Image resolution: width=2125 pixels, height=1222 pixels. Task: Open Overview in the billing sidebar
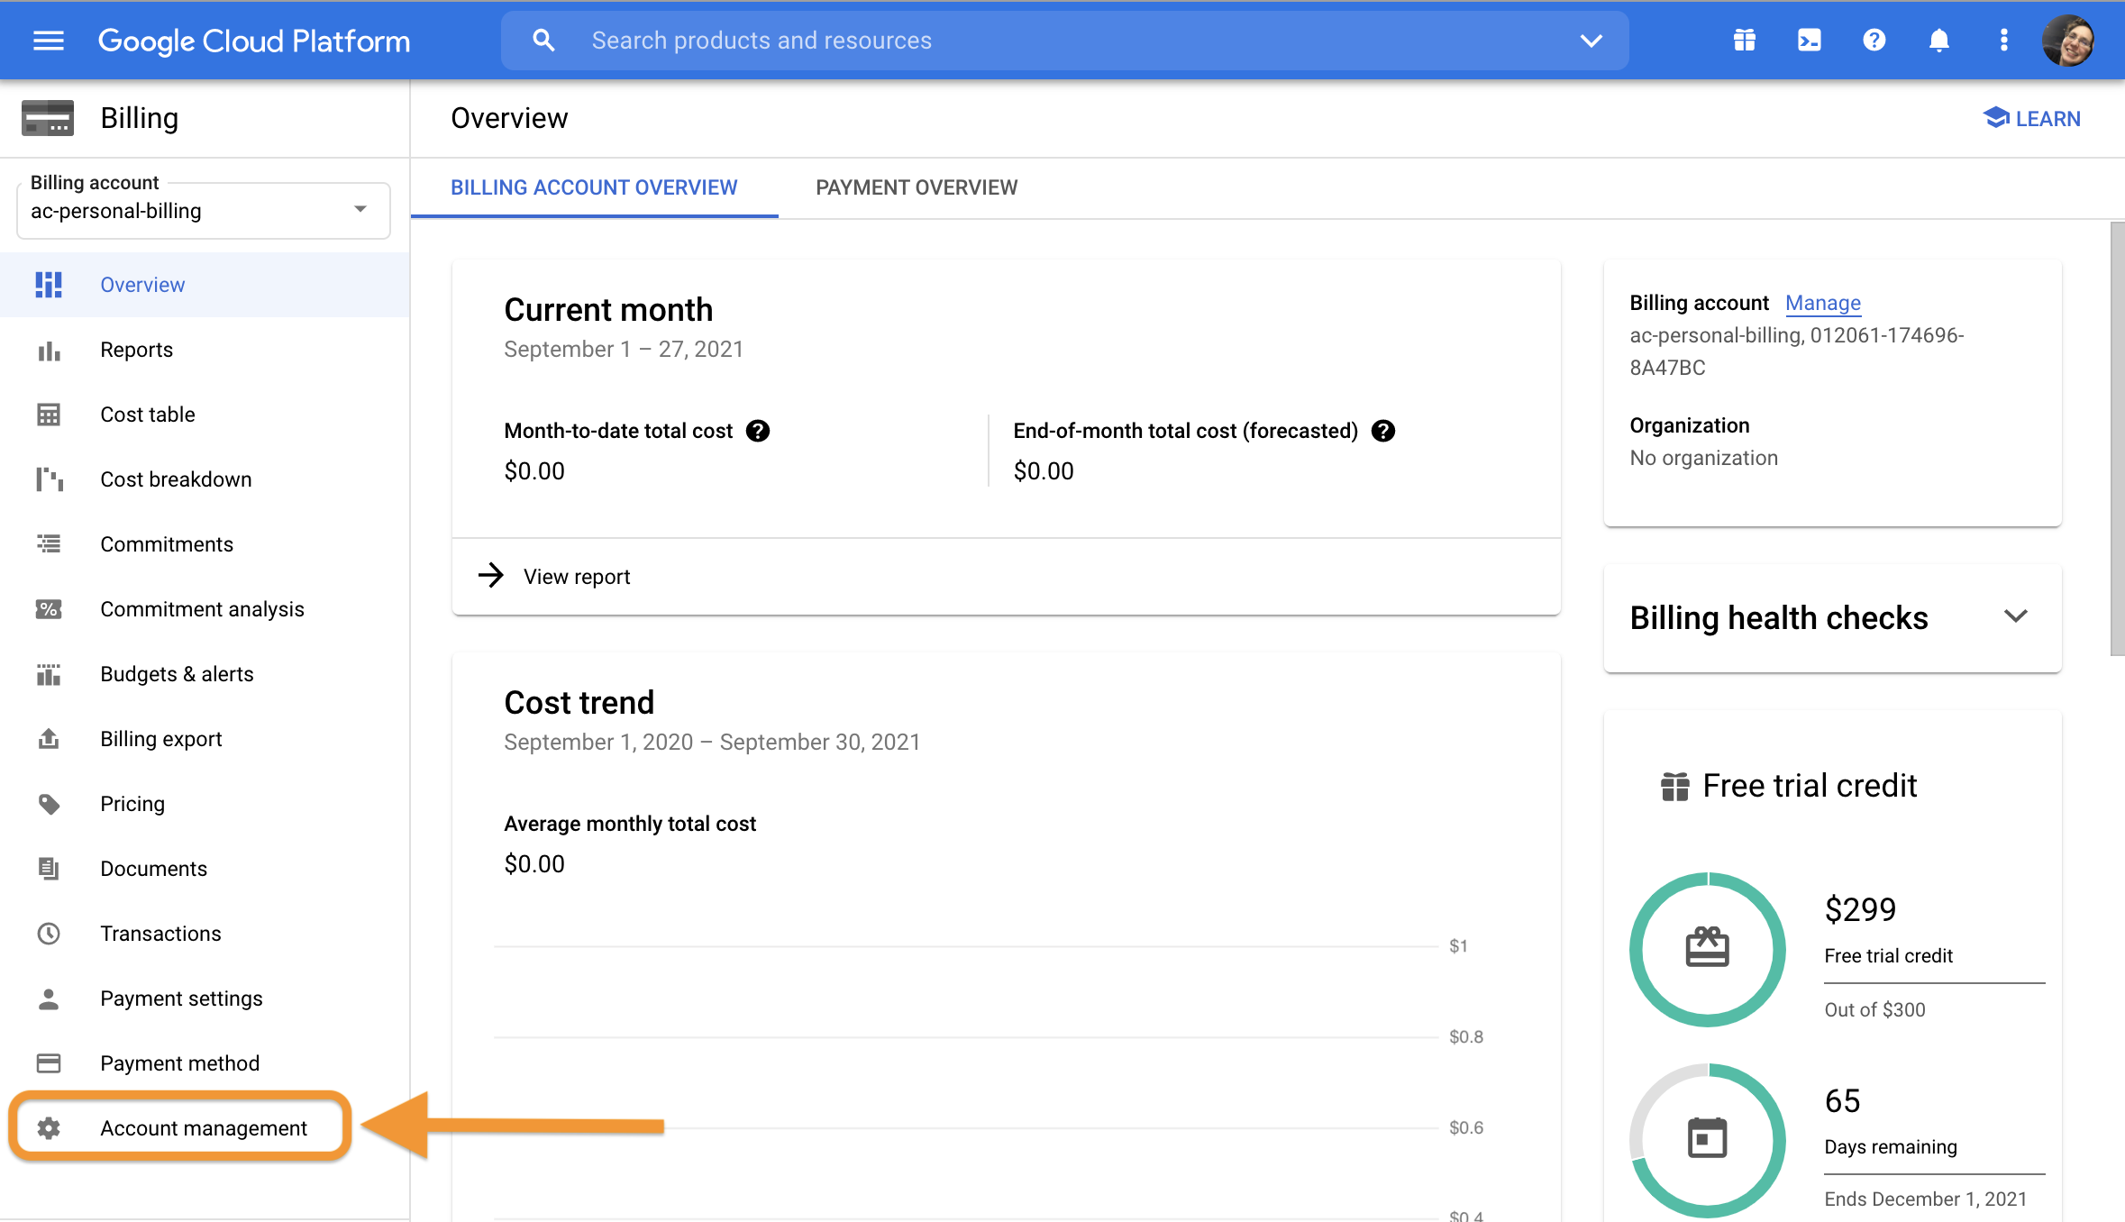tap(205, 285)
